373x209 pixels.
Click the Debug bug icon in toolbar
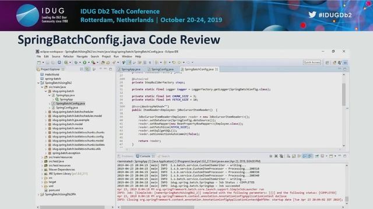click(x=76, y=63)
